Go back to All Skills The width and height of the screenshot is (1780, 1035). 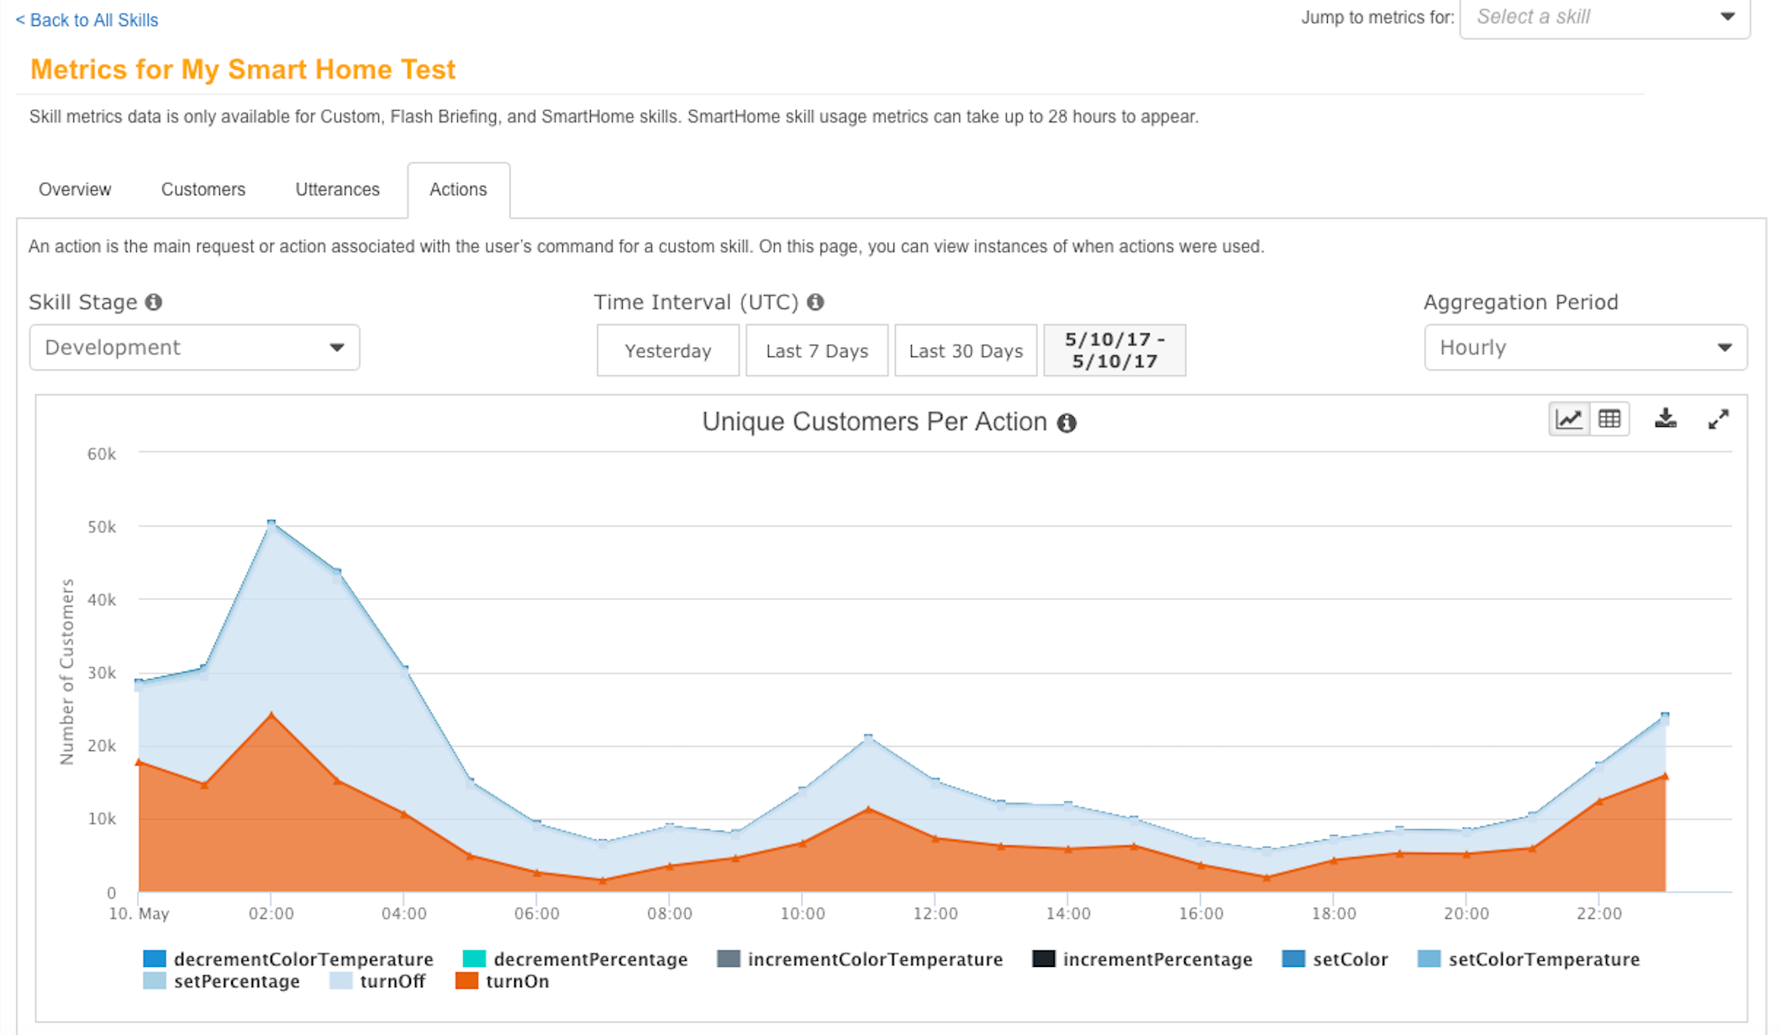87,20
